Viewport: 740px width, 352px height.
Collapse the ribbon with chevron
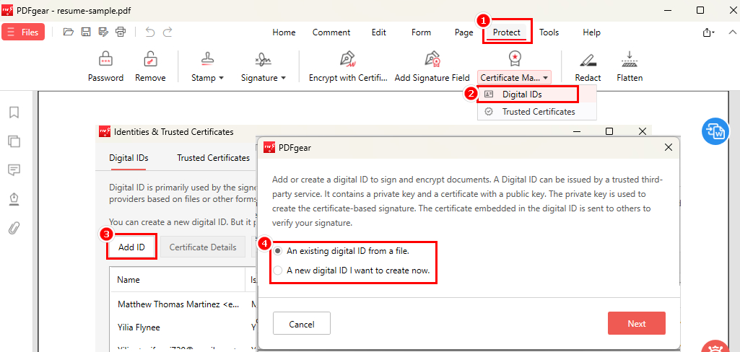[x=732, y=32]
